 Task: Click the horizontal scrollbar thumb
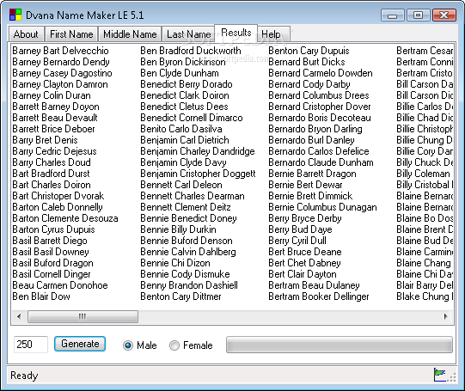83,316
